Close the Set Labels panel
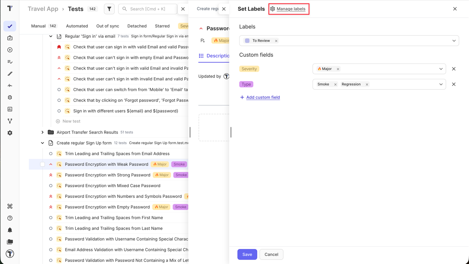Screen dimensions: 469x264 pyautogui.click(x=455, y=9)
